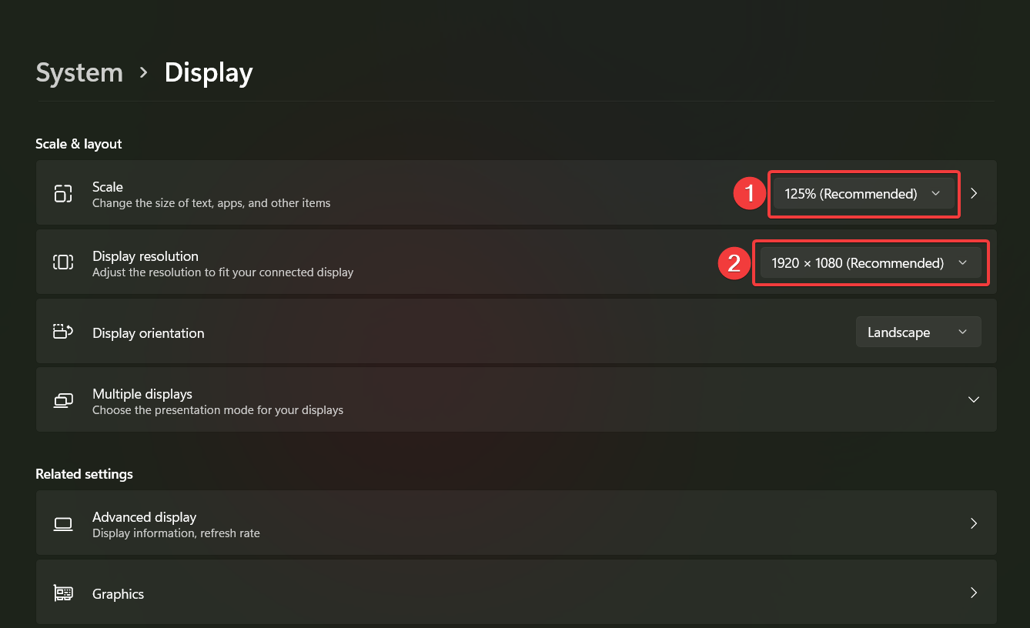1030x628 pixels.
Task: Click the Scale row label
Action: click(108, 187)
